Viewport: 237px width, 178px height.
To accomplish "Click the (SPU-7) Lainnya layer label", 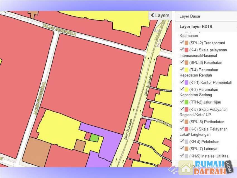I will click(203, 149).
